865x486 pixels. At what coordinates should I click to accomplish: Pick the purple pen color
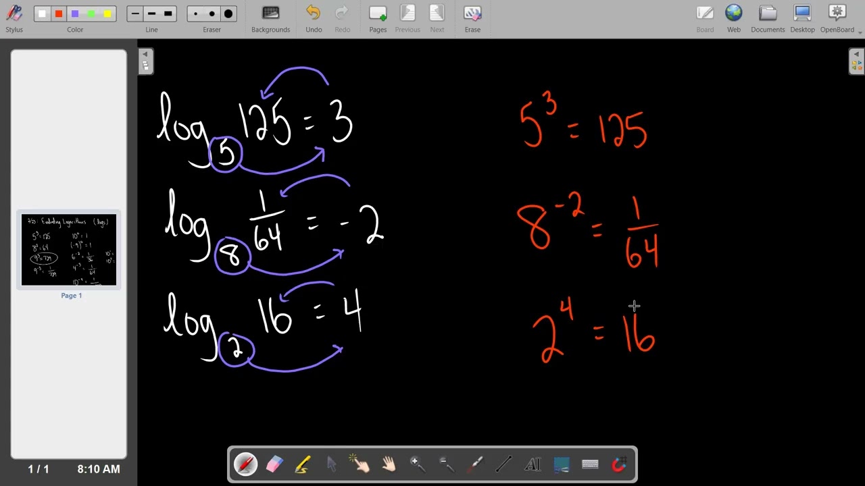75,13
